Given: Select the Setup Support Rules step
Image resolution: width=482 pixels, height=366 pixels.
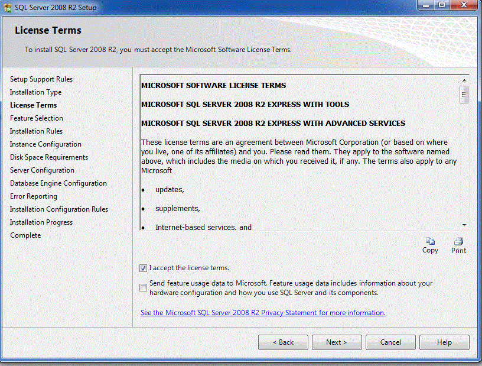Looking at the screenshot, I should pyautogui.click(x=41, y=79).
